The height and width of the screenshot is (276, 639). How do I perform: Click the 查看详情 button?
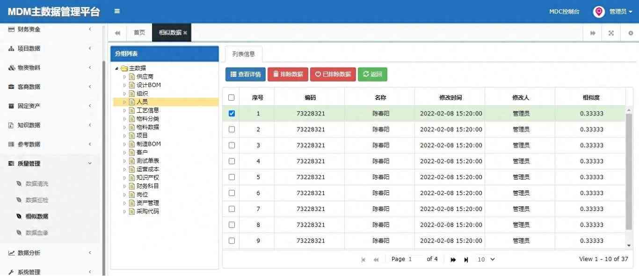[246, 74]
